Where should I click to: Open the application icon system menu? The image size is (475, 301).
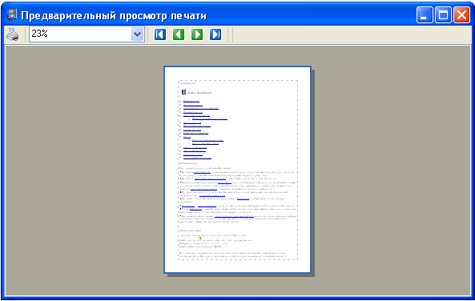point(12,15)
